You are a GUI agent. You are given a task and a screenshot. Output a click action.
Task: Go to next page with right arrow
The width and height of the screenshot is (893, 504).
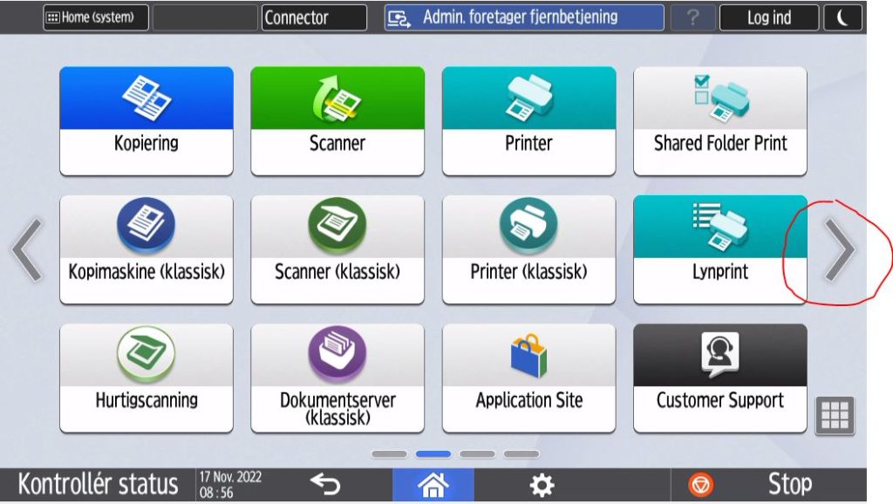coord(839,250)
